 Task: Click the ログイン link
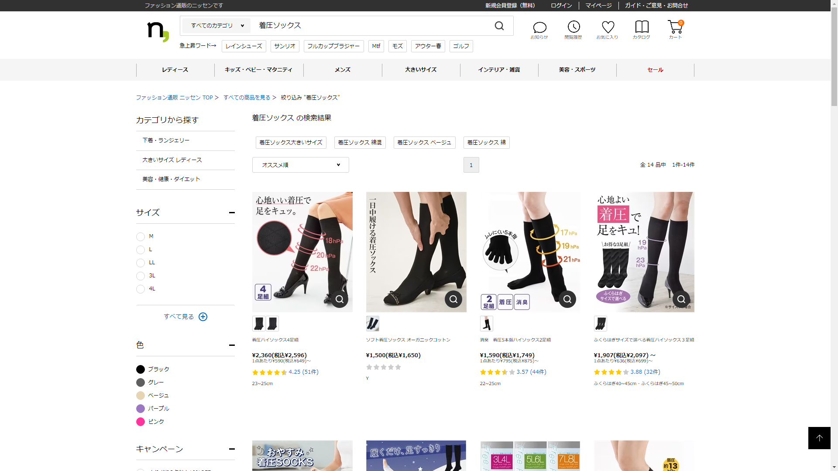click(x=561, y=6)
